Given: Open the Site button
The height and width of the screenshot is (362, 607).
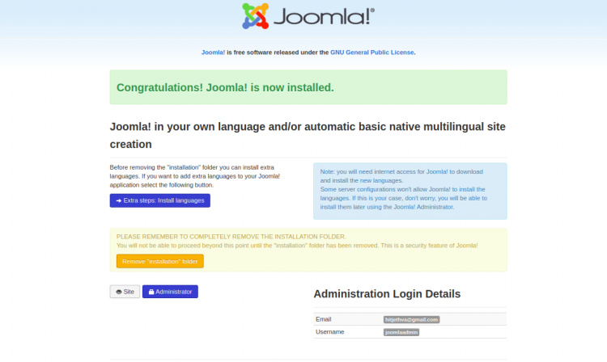Looking at the screenshot, I should click(125, 292).
